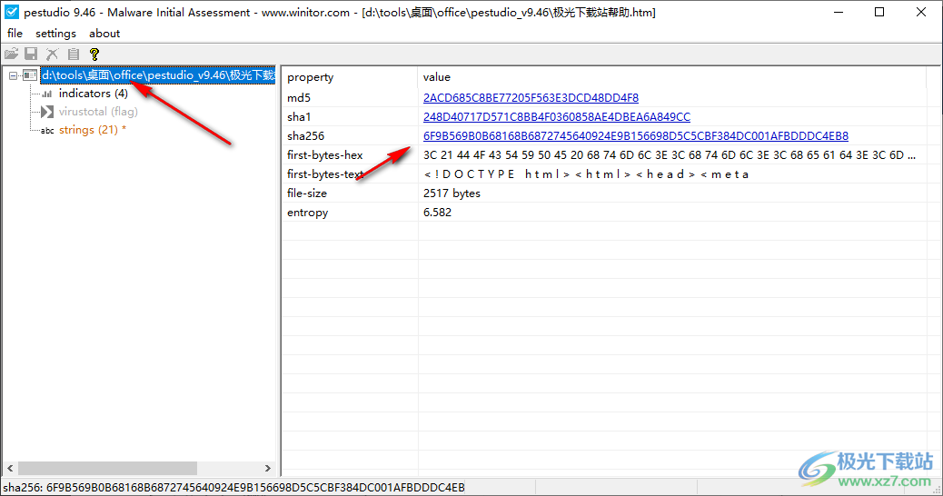
Task: Click the right arrow of tree horizontal scrollbar
Action: (268, 468)
